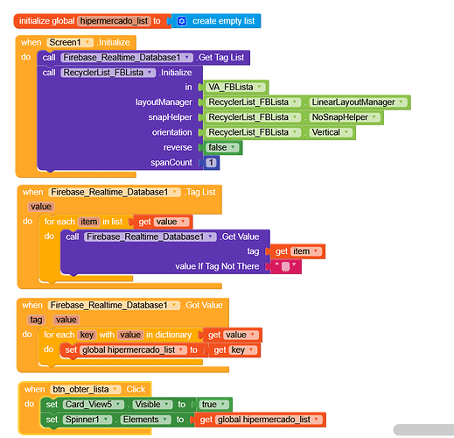Open the Vertical orientation dropdown
The width and height of the screenshot is (454, 438).
331,132
